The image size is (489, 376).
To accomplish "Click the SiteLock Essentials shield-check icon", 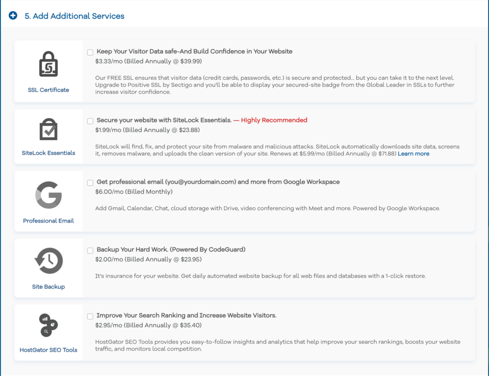I will (x=48, y=129).
